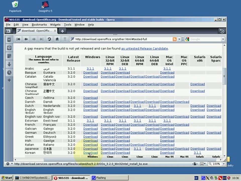Open the File menu
This screenshot has height=181, width=241.
pos(8,25)
